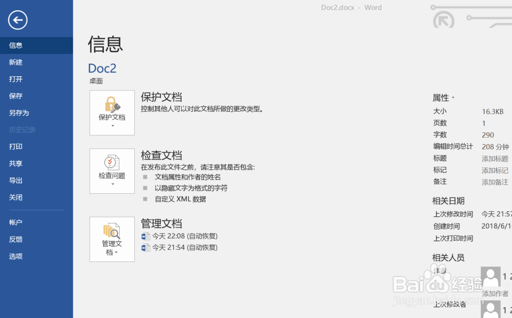Open the 共享 menu item

pos(15,163)
